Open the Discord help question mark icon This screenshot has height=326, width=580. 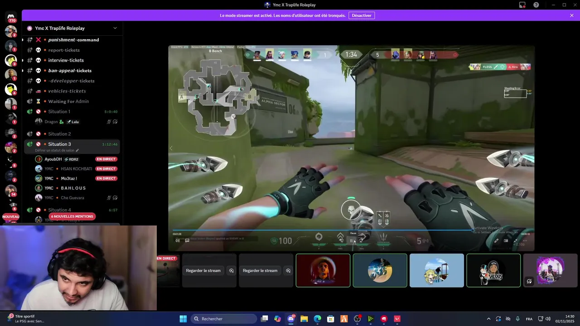point(536,5)
